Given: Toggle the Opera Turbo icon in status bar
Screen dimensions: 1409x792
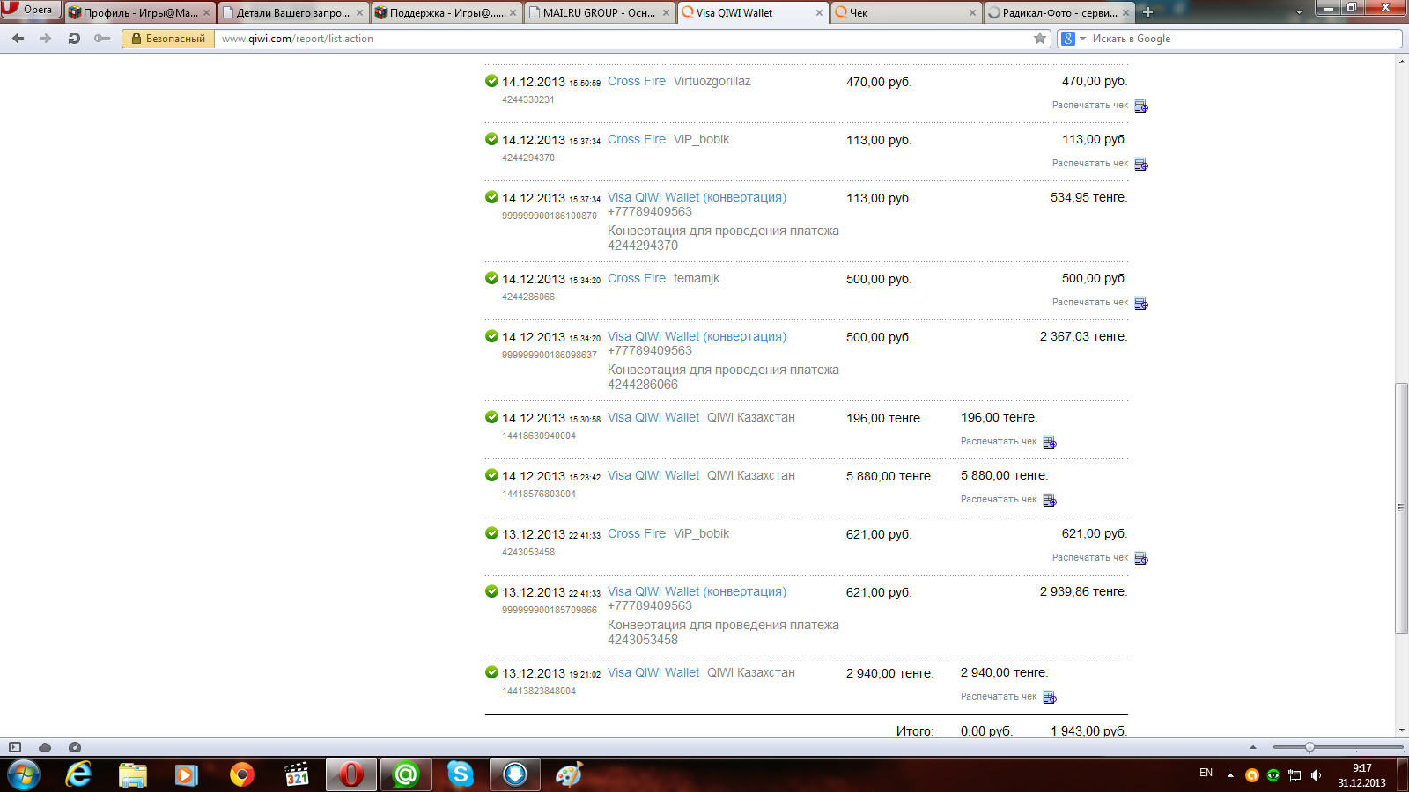Looking at the screenshot, I should coord(75,747).
